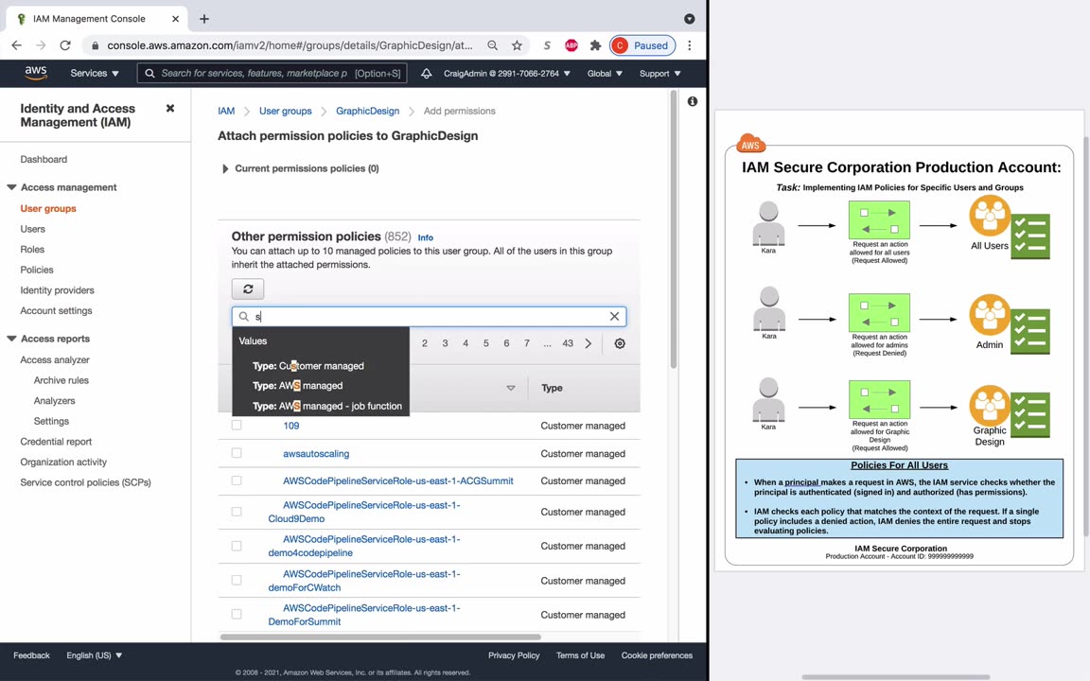Open table preferences gear icon
1090x681 pixels.
620,343
